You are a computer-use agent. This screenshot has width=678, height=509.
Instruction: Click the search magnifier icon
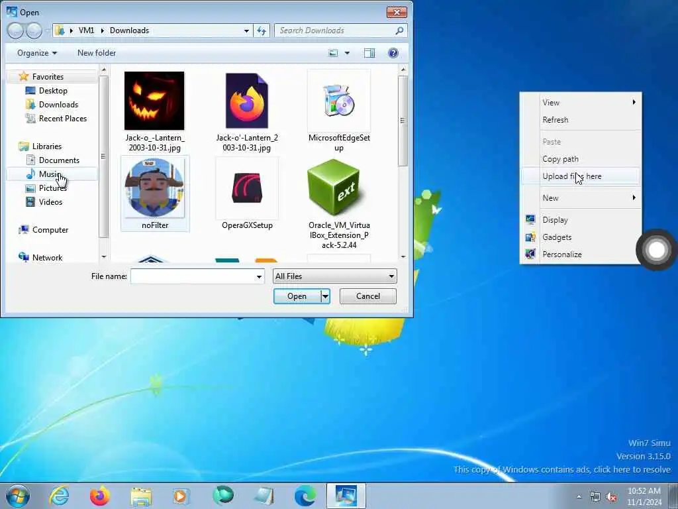click(x=399, y=30)
